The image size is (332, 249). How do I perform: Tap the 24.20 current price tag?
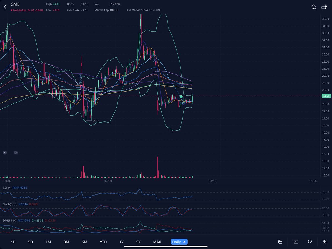coord(326,96)
